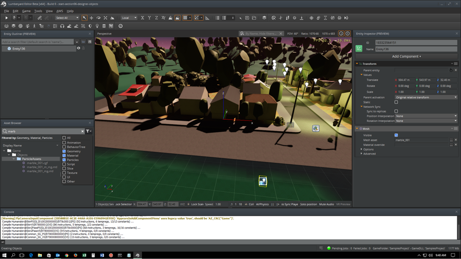Viewport: 461px width, 259px height.
Task: Click the circled S icon in second toolbar
Action: [120, 26]
